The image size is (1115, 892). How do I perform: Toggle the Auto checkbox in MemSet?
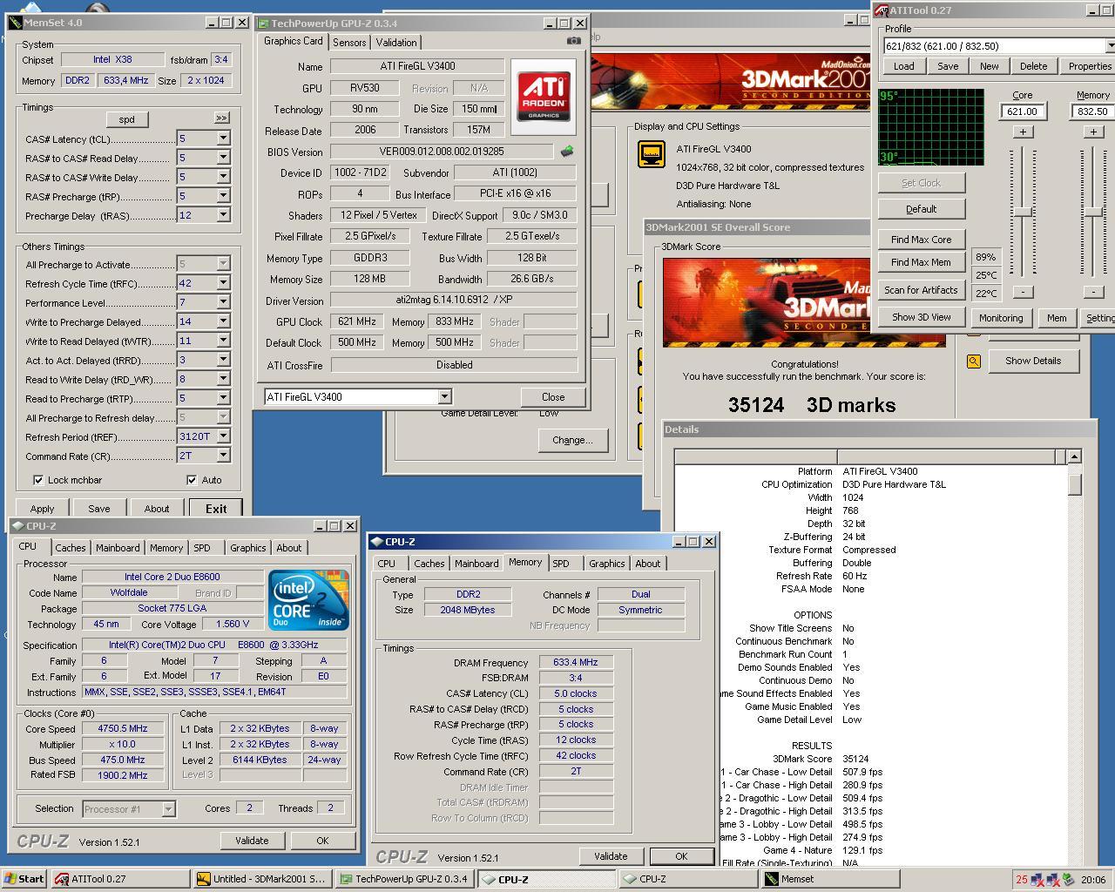192,480
